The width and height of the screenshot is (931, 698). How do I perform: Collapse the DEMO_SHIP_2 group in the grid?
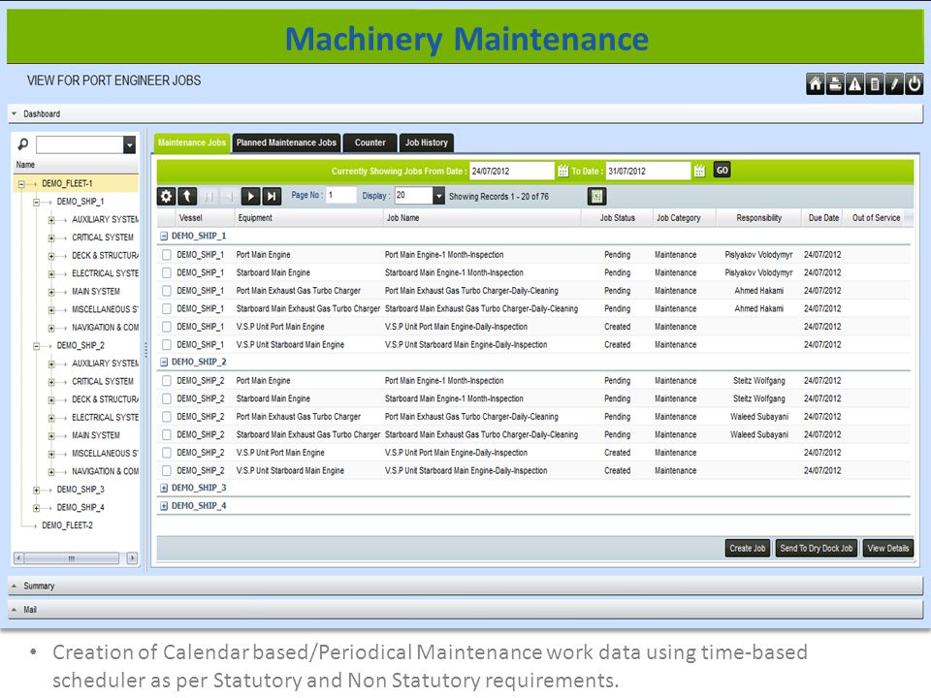pyautogui.click(x=164, y=362)
